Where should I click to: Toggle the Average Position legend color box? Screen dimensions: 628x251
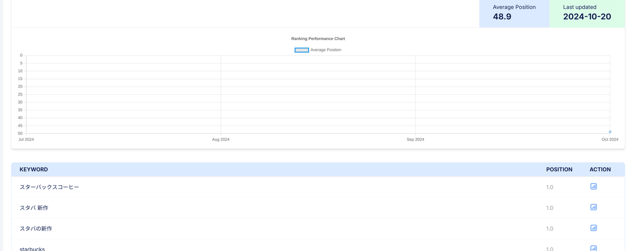pos(301,50)
